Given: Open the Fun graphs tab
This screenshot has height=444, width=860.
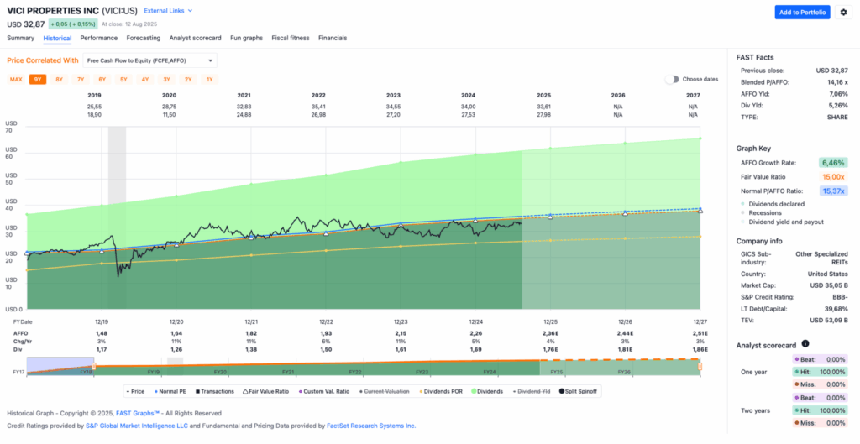Looking at the screenshot, I should [x=246, y=38].
